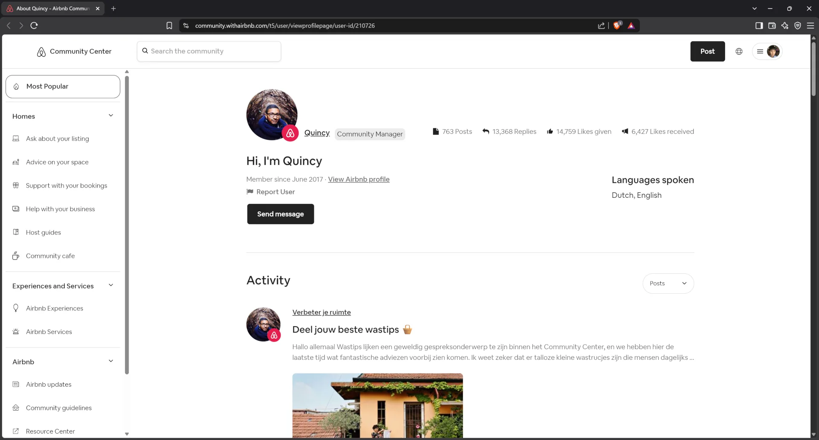Click the Airbnb Services bell icon
Screen dimensions: 819x440
click(16, 332)
